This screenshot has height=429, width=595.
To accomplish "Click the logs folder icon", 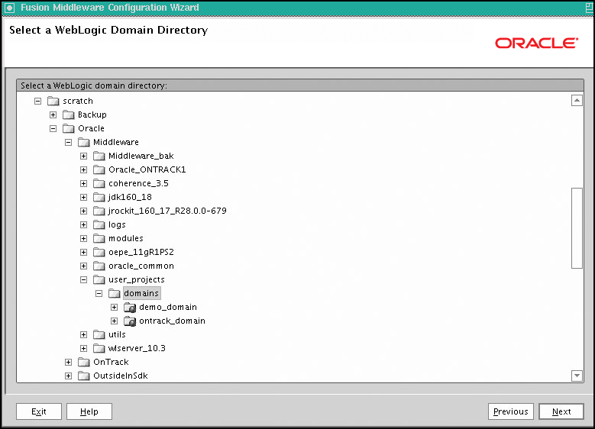I will click(99, 224).
